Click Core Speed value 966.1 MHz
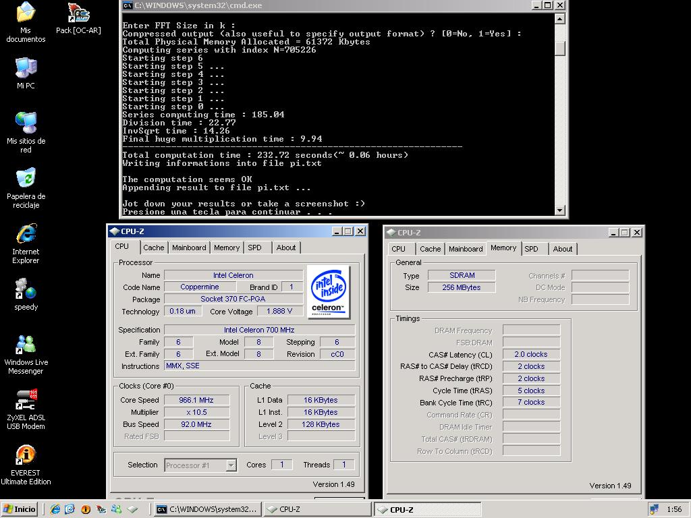Image resolution: width=691 pixels, height=518 pixels. click(196, 400)
